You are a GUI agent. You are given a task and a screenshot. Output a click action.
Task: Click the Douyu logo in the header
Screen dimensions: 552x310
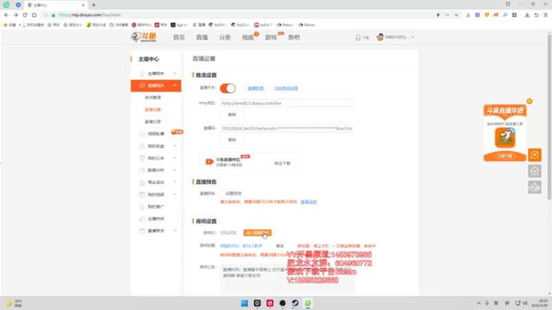(x=144, y=37)
